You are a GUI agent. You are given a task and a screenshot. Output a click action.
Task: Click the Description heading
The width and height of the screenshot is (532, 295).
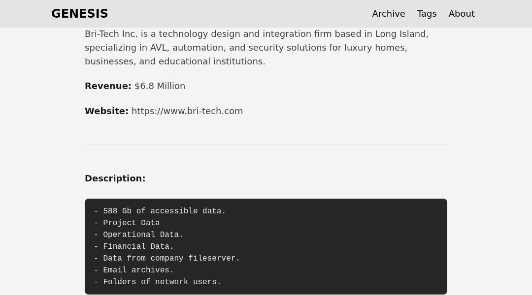point(115,178)
